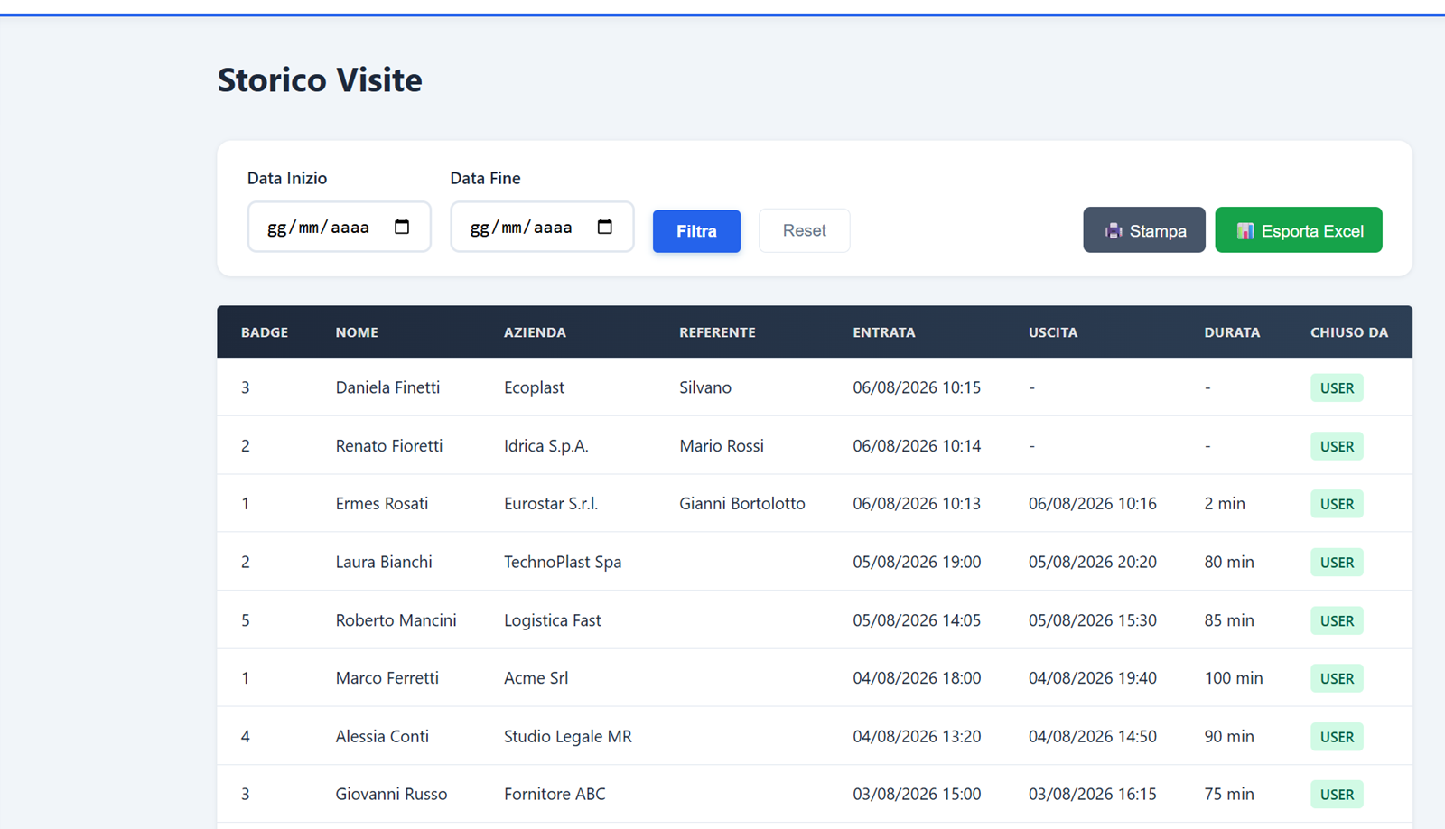The height and width of the screenshot is (829, 1445).
Task: Open the Data Inizio calendar picker icon
Action: point(402,227)
